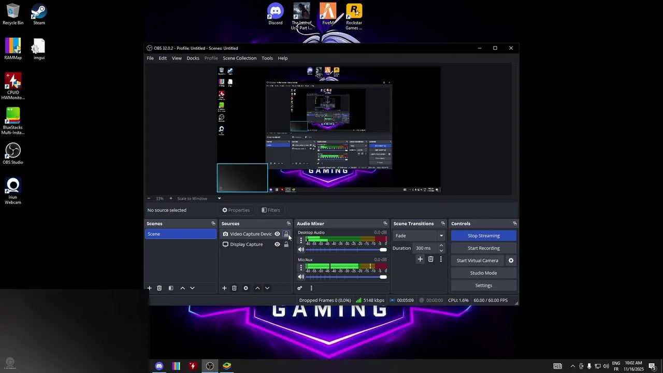The height and width of the screenshot is (373, 663).
Task: Open virtual camera settings gear icon
Action: (x=511, y=261)
